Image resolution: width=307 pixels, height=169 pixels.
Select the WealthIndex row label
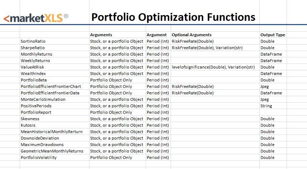(x=33, y=74)
